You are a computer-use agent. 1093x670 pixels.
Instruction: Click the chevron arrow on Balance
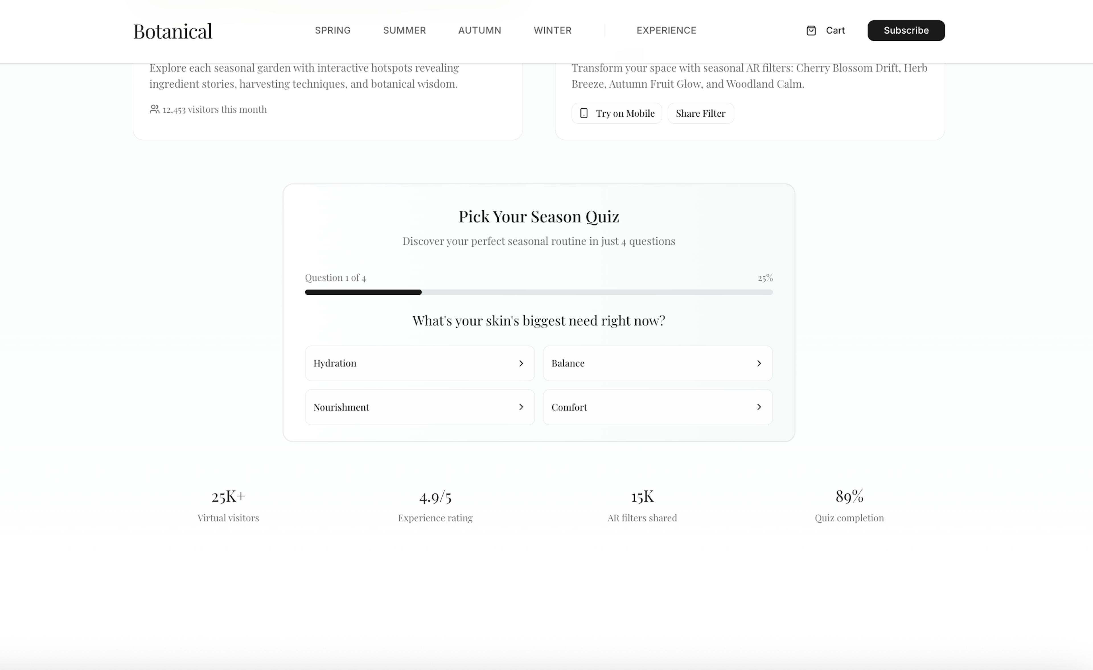(x=759, y=363)
